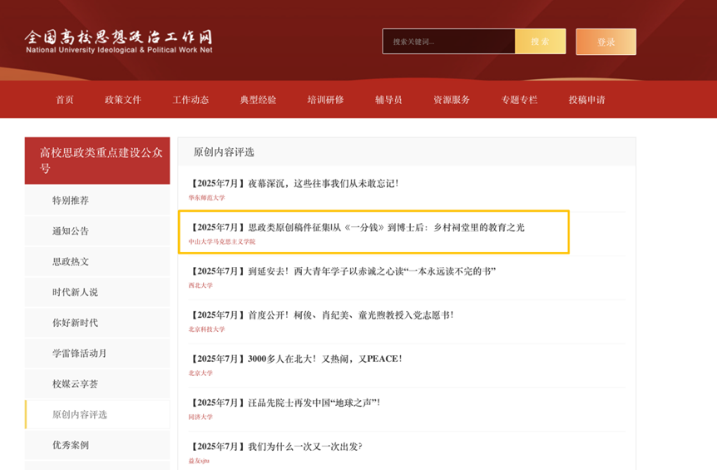Click the 同济大学 source label

tap(200, 417)
